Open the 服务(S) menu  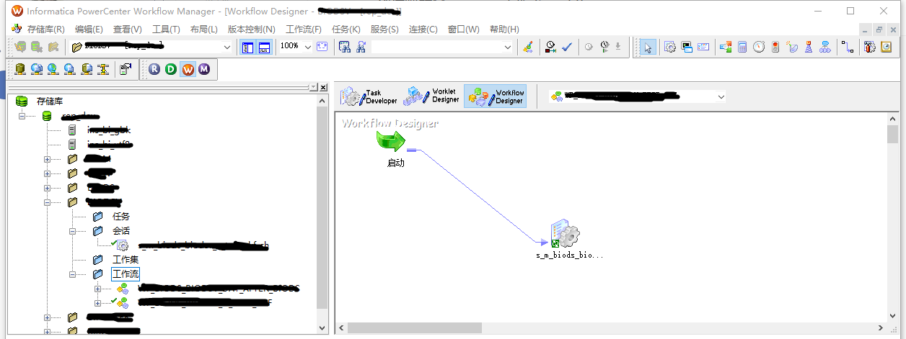click(x=384, y=30)
